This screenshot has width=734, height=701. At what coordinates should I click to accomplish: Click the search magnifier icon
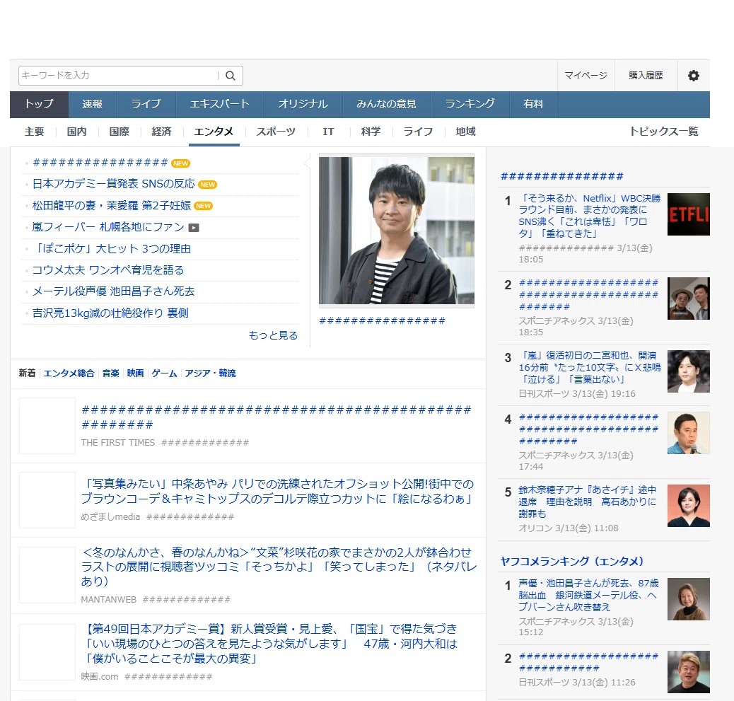(231, 76)
